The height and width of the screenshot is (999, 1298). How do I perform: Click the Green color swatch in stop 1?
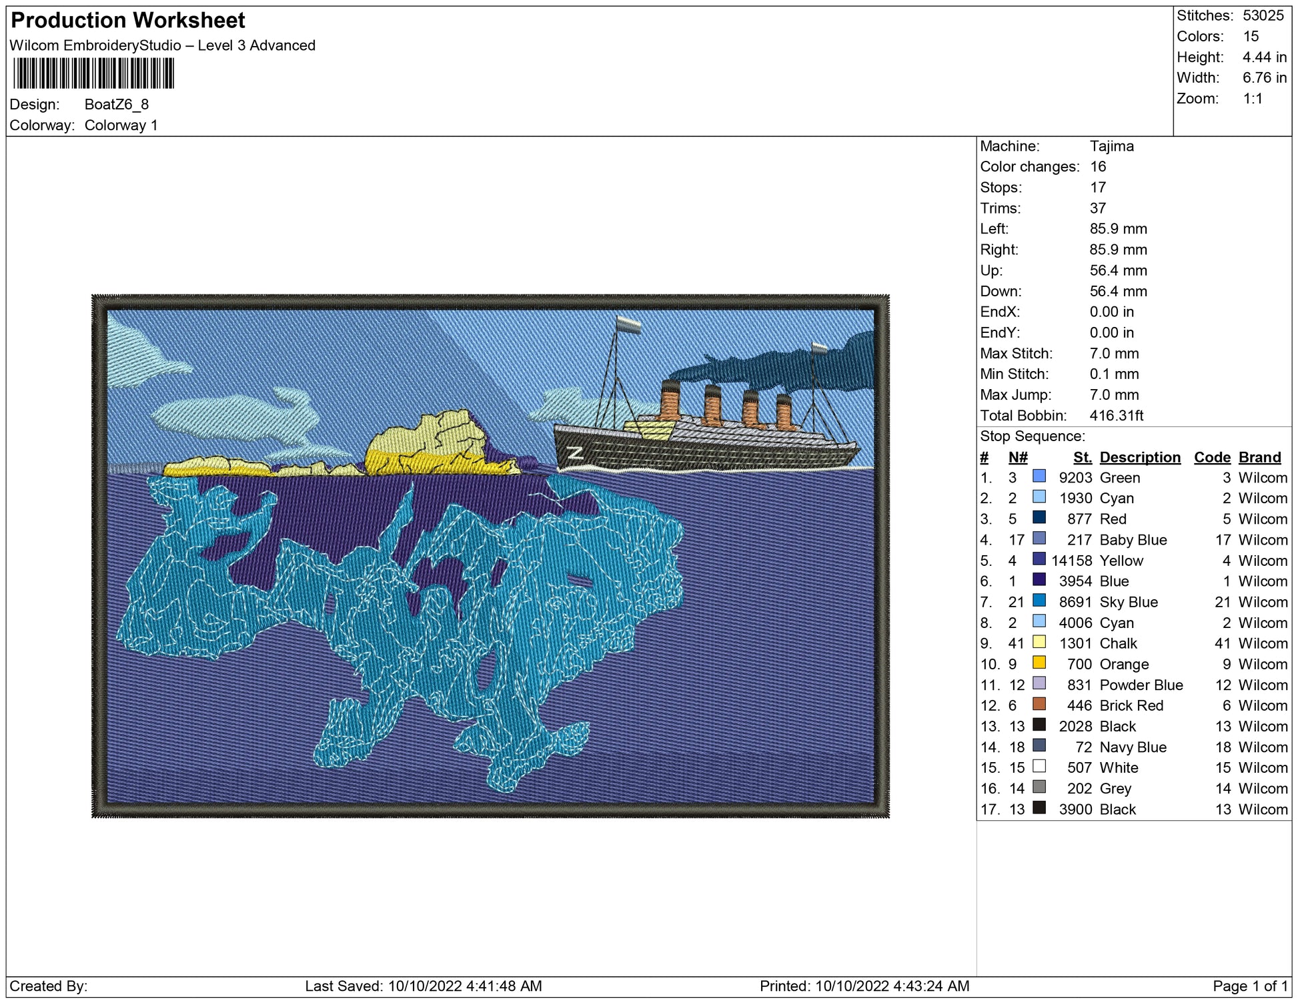click(1039, 476)
